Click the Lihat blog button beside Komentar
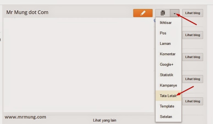The height and width of the screenshot is (124, 213). (192, 57)
